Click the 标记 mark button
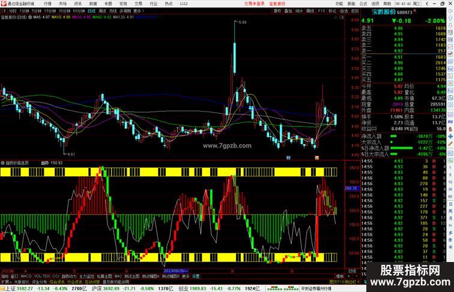 coord(332,11)
